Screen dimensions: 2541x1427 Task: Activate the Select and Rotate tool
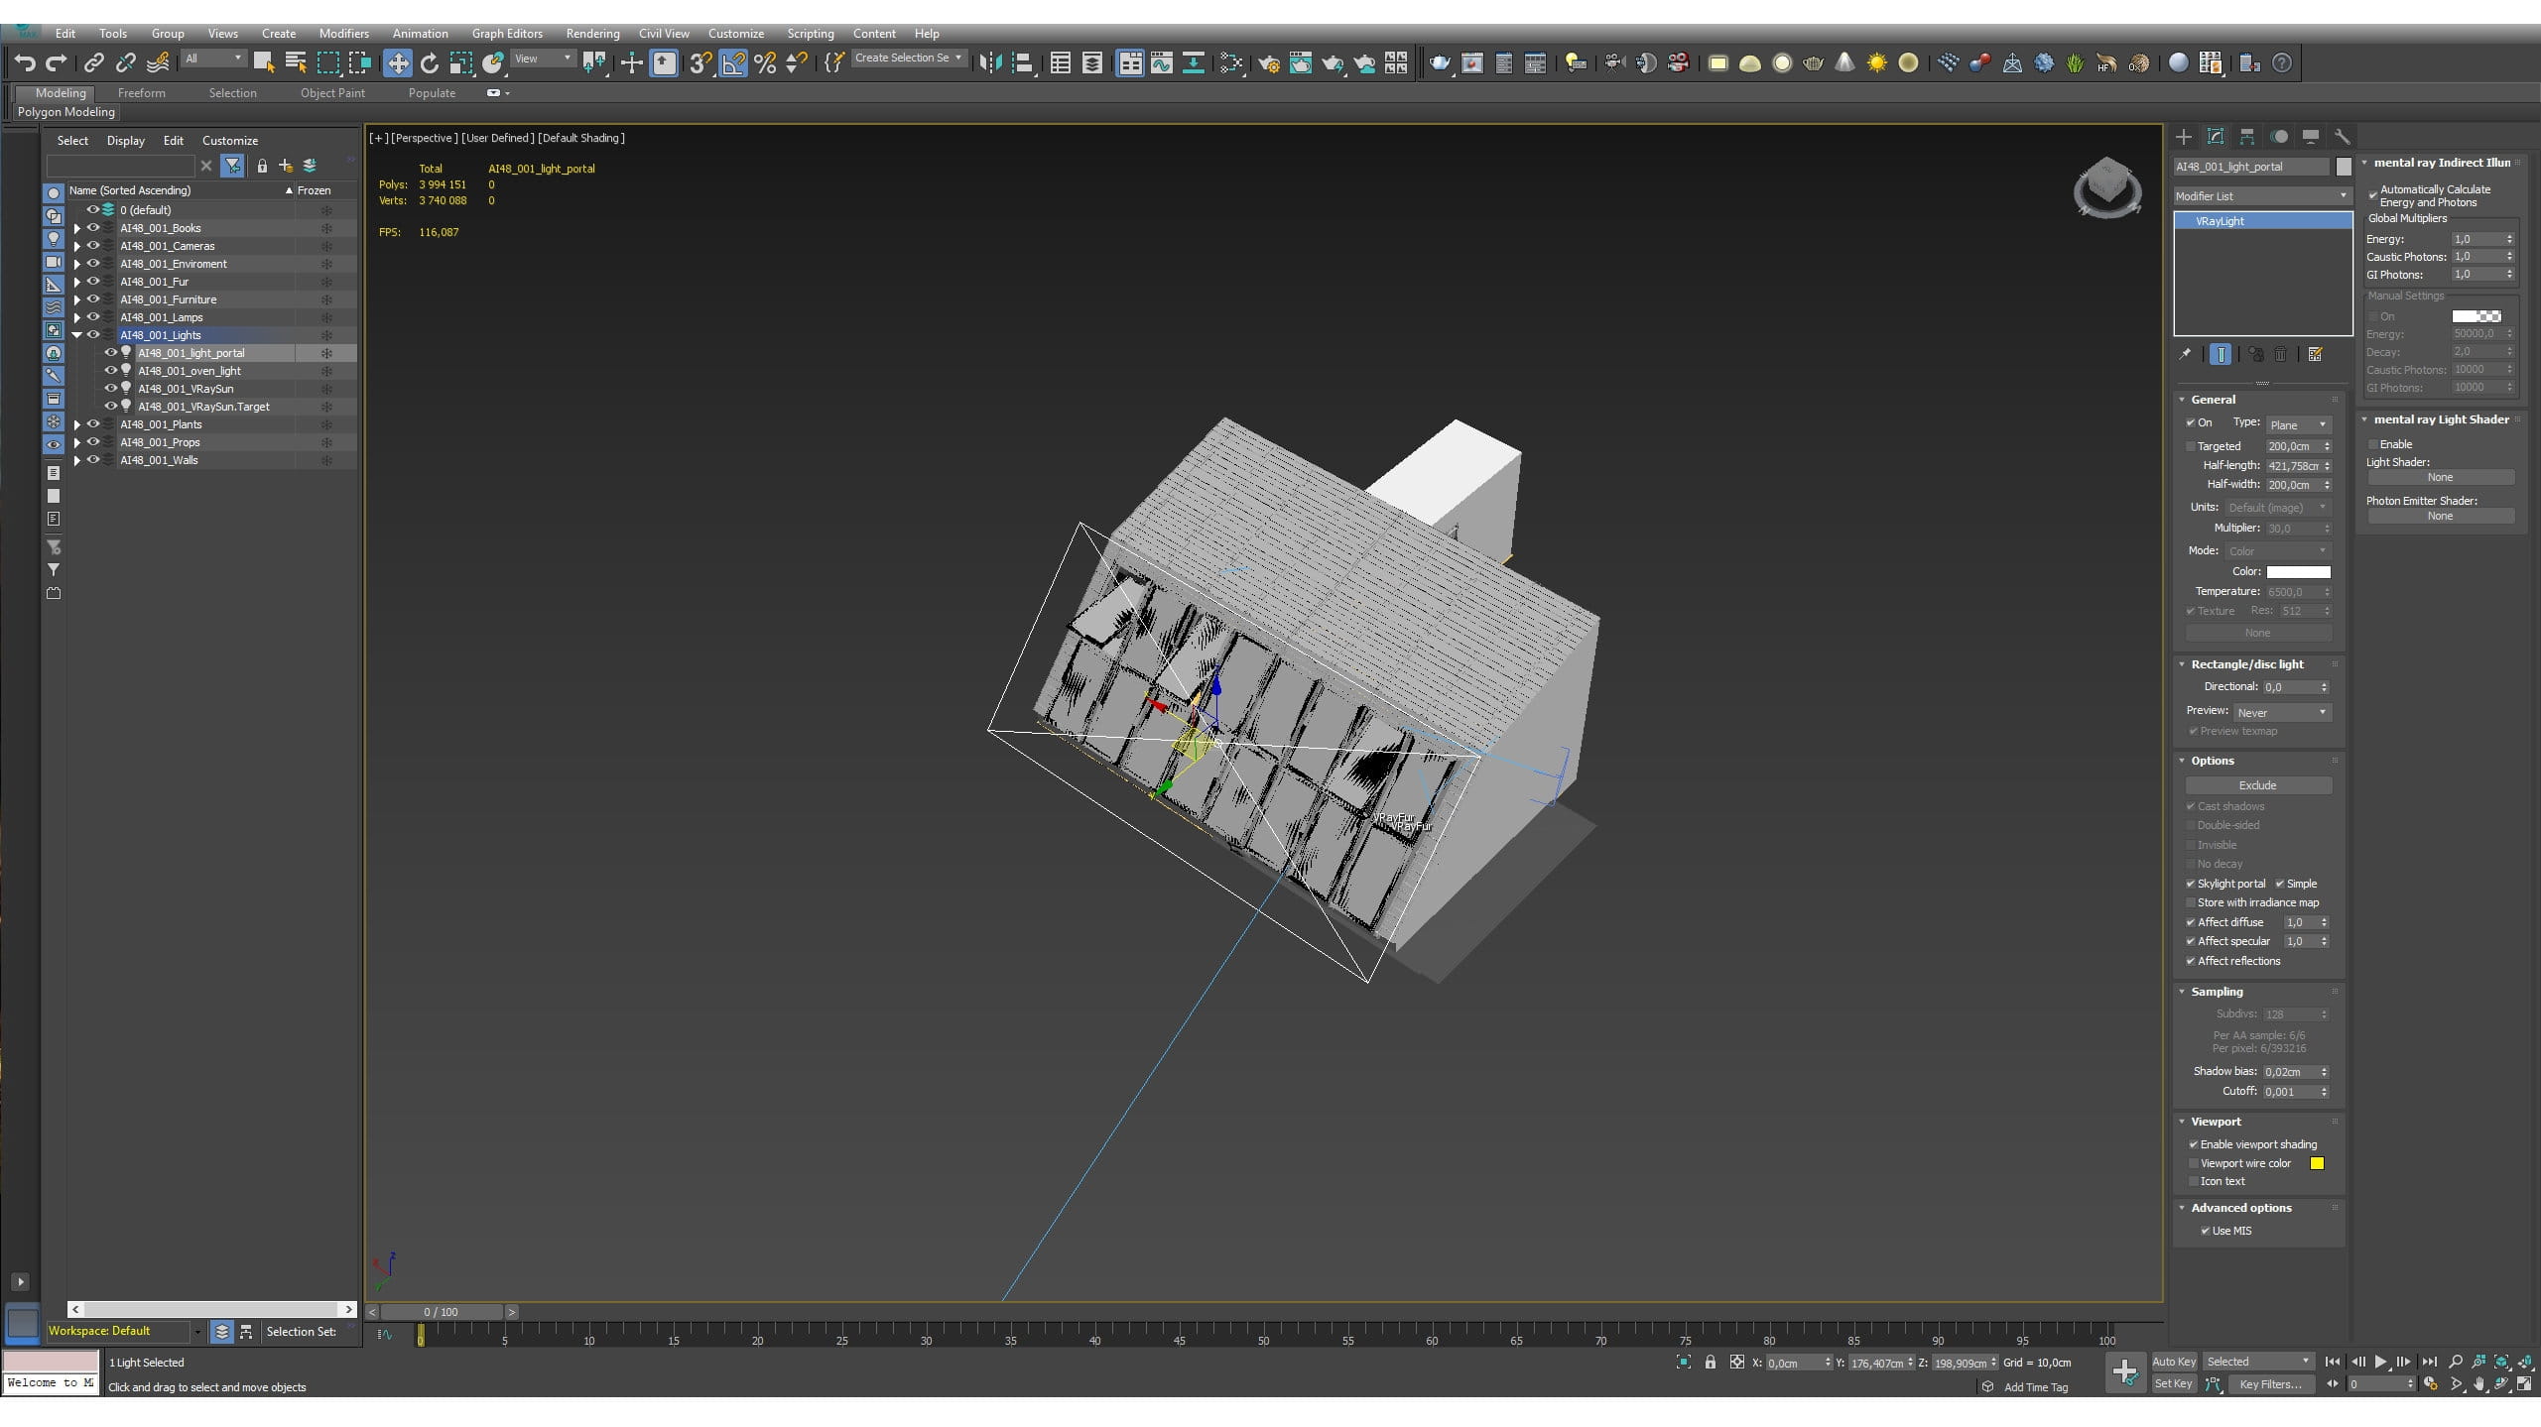click(429, 63)
